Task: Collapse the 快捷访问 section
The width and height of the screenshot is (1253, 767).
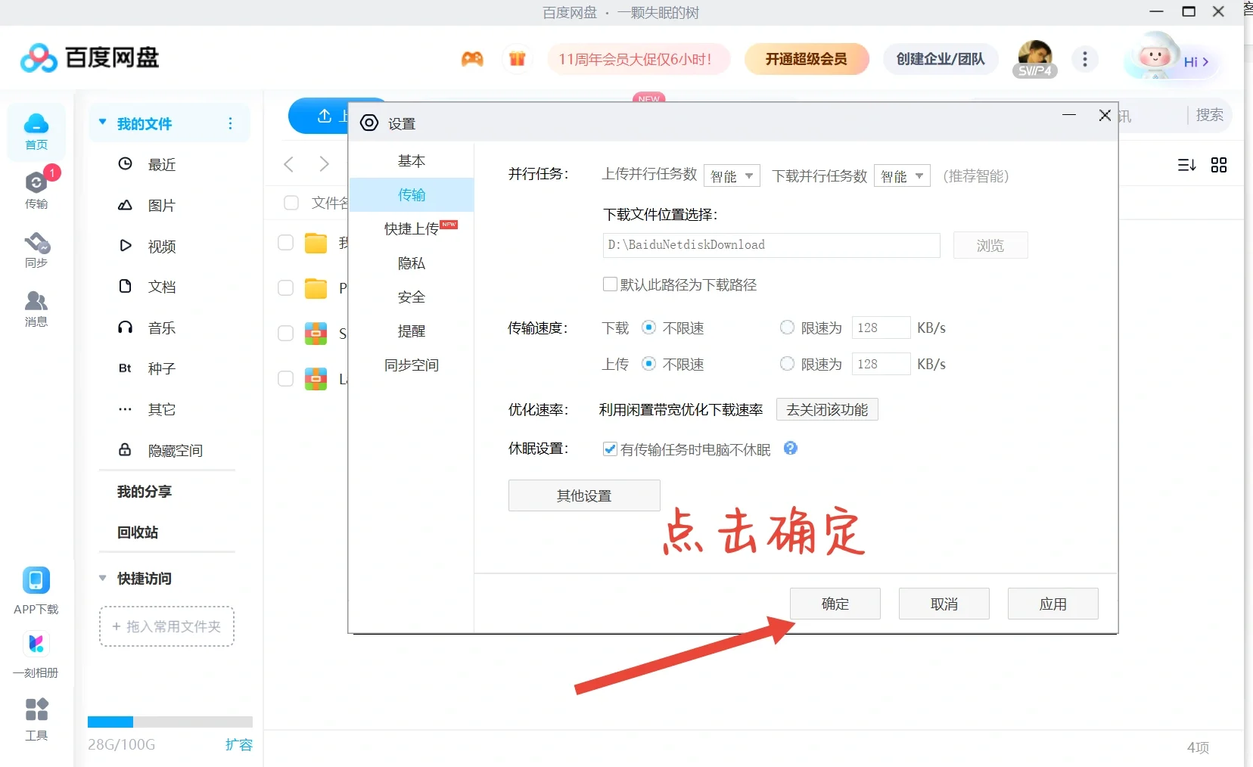Action: coord(102,579)
